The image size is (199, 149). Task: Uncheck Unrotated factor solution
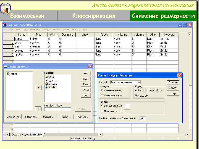136,90
